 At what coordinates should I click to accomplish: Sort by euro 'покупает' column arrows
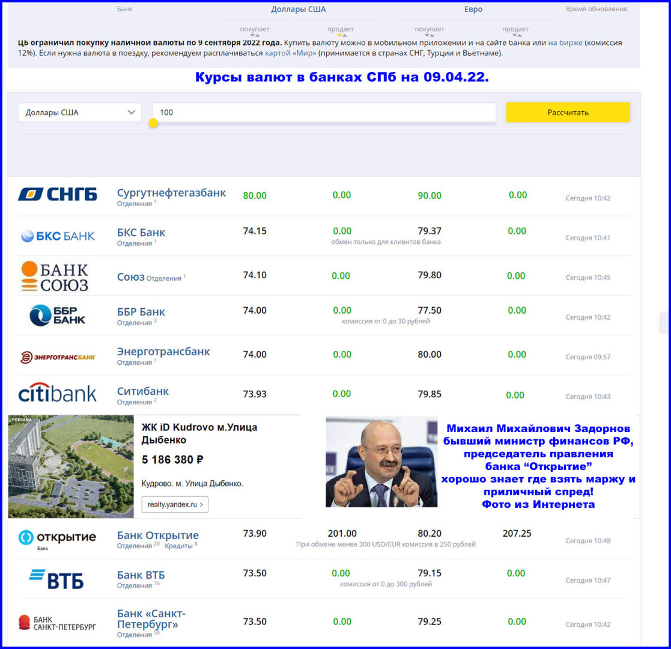point(429,35)
